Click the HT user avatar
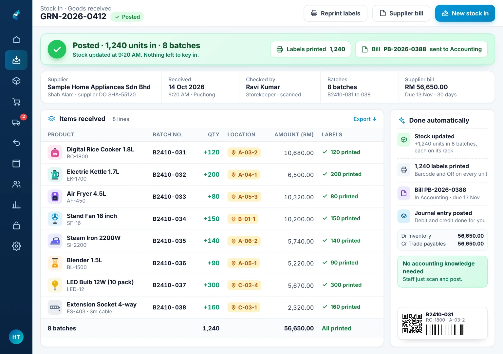Image resolution: width=503 pixels, height=354 pixels. click(x=16, y=337)
